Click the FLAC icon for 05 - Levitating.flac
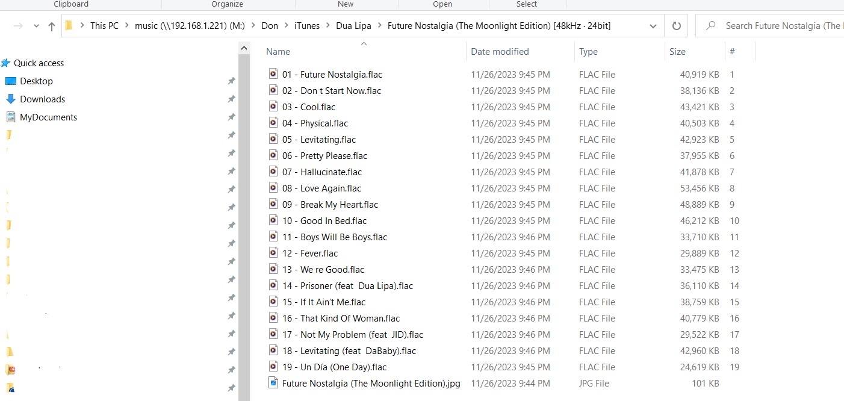 click(x=273, y=139)
